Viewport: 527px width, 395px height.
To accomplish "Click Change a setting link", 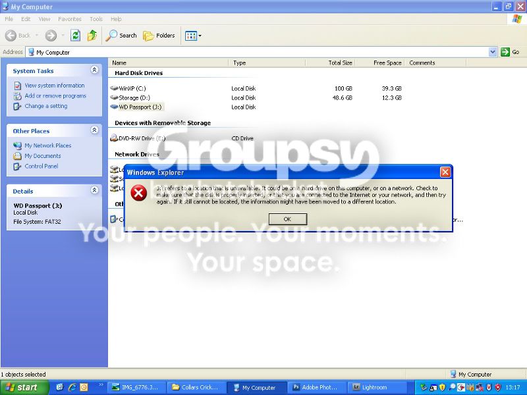I will coord(45,106).
